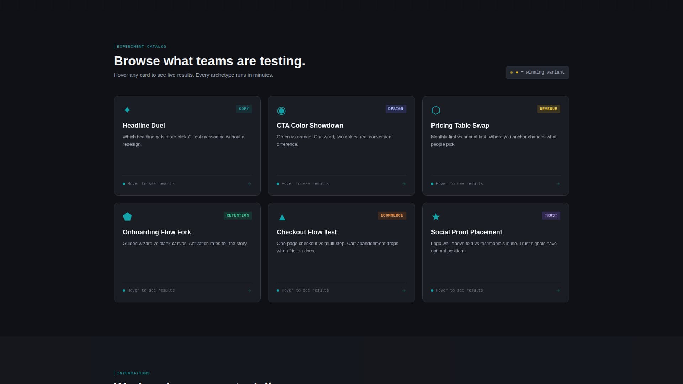Click the EXPERIMENT CATALOG section label
Image resolution: width=683 pixels, height=384 pixels.
[x=142, y=47]
